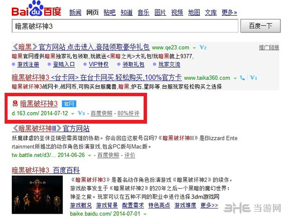Expand the dropdown arrow after www.qe23.com

(194, 48)
